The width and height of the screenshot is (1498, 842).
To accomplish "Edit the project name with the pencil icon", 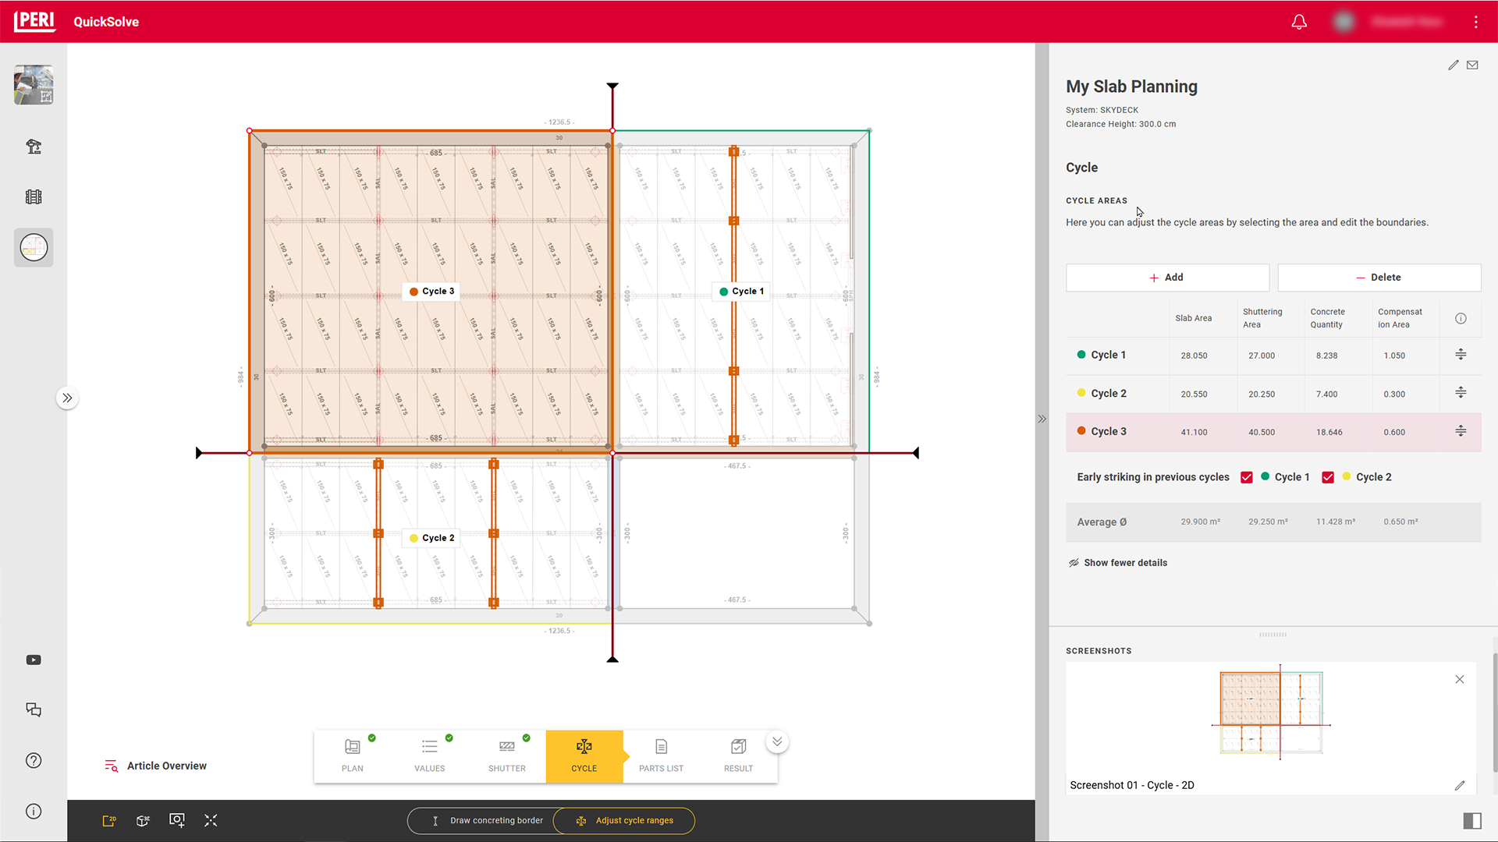I will pos(1453,65).
